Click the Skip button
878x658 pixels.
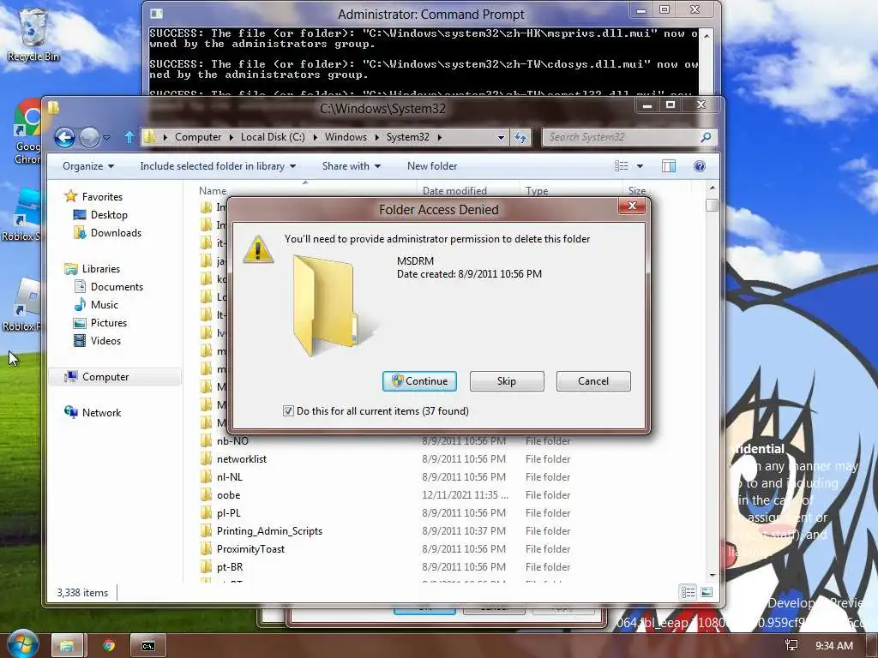tap(507, 381)
